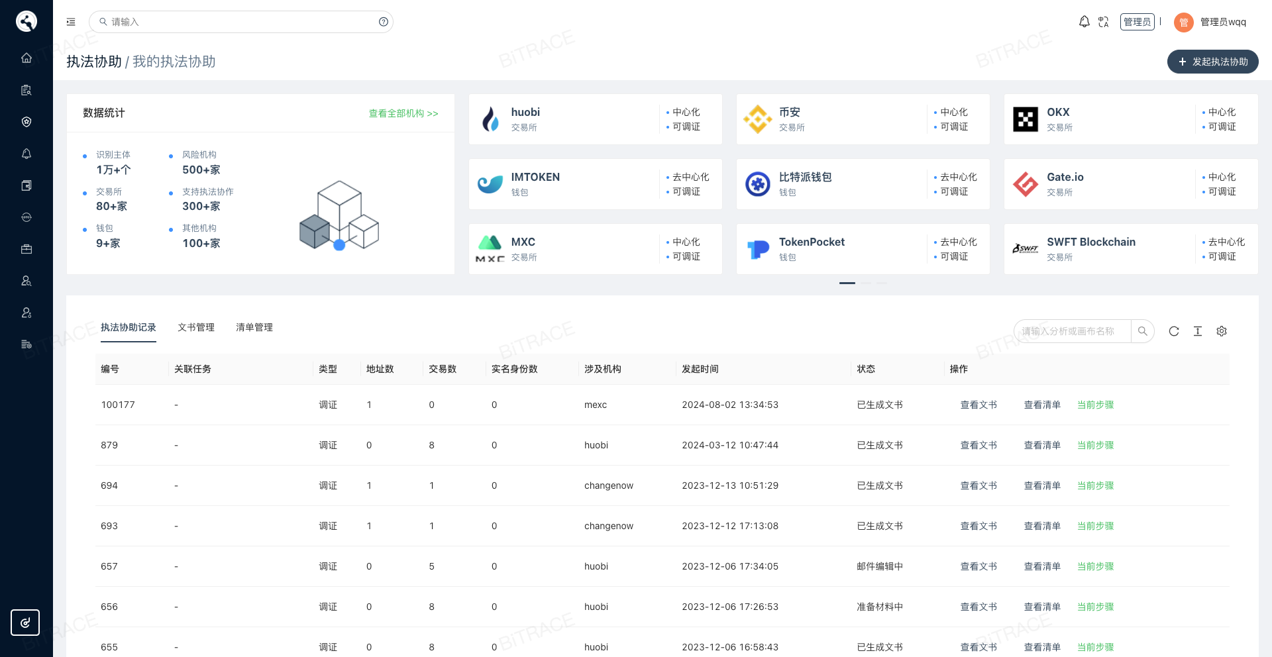Click 当前步骤 for record 100177
This screenshot has width=1272, height=657.
[1095, 405]
